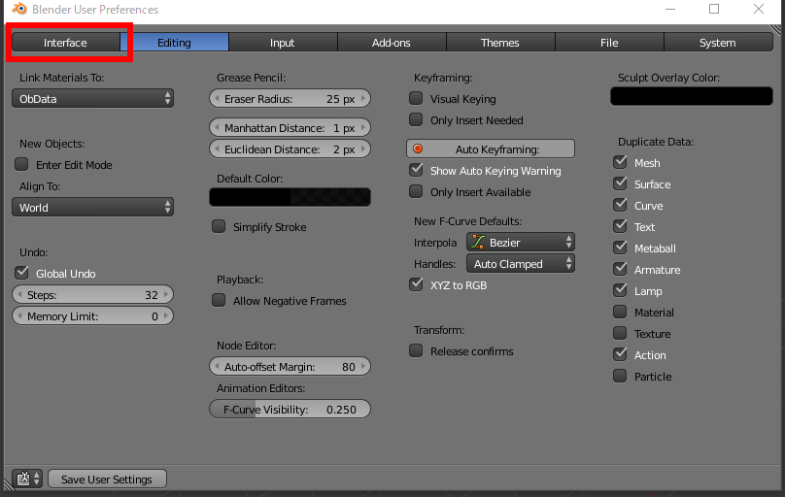
Task: Enable Particle duplicate data
Action: [620, 376]
